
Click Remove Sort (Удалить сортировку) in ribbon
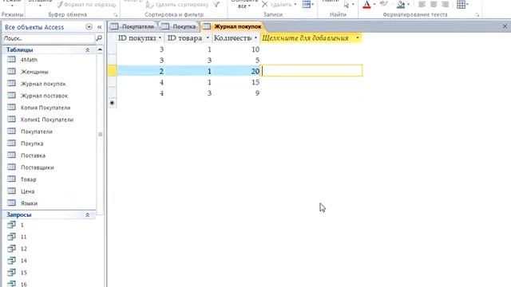(x=177, y=5)
